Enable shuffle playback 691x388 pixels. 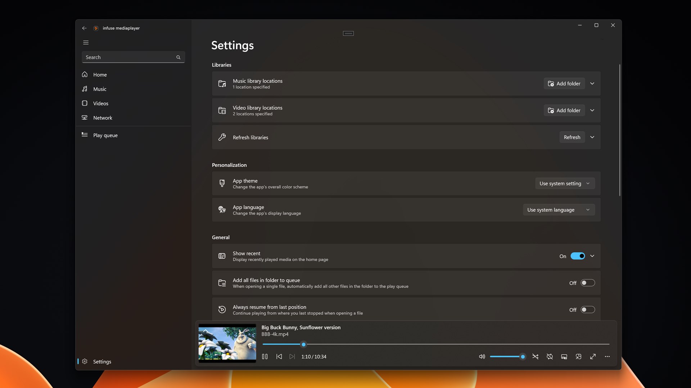click(535, 356)
